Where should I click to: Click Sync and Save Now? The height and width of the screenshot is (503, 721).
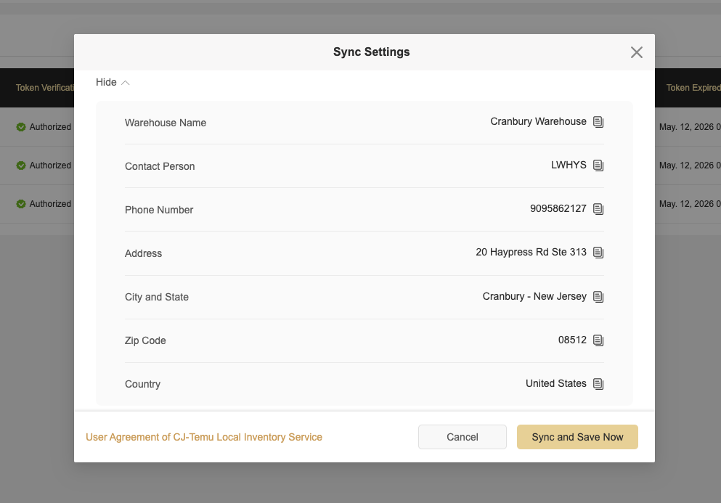coord(577,437)
